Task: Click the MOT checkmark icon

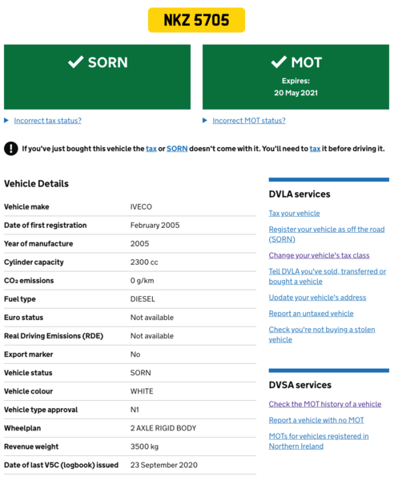Action: pos(279,62)
